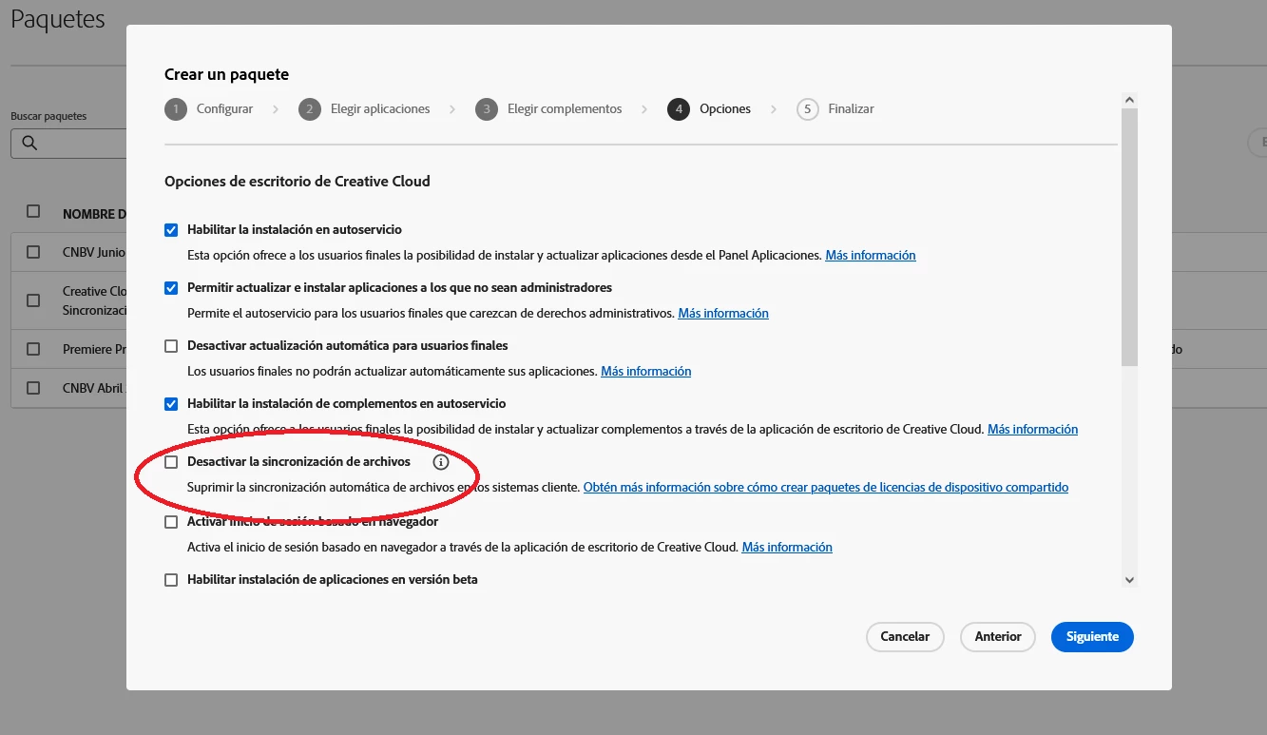Click the Siguiente button

click(1092, 636)
